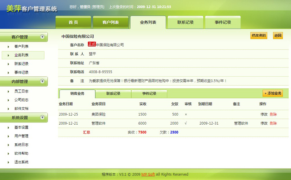291x180 pixels.
Task: Open the 首页 tab
Action: pos(73,22)
